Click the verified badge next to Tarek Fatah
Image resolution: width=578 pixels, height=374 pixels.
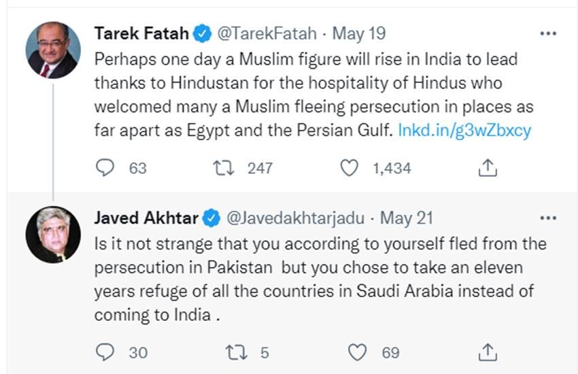[x=203, y=33]
